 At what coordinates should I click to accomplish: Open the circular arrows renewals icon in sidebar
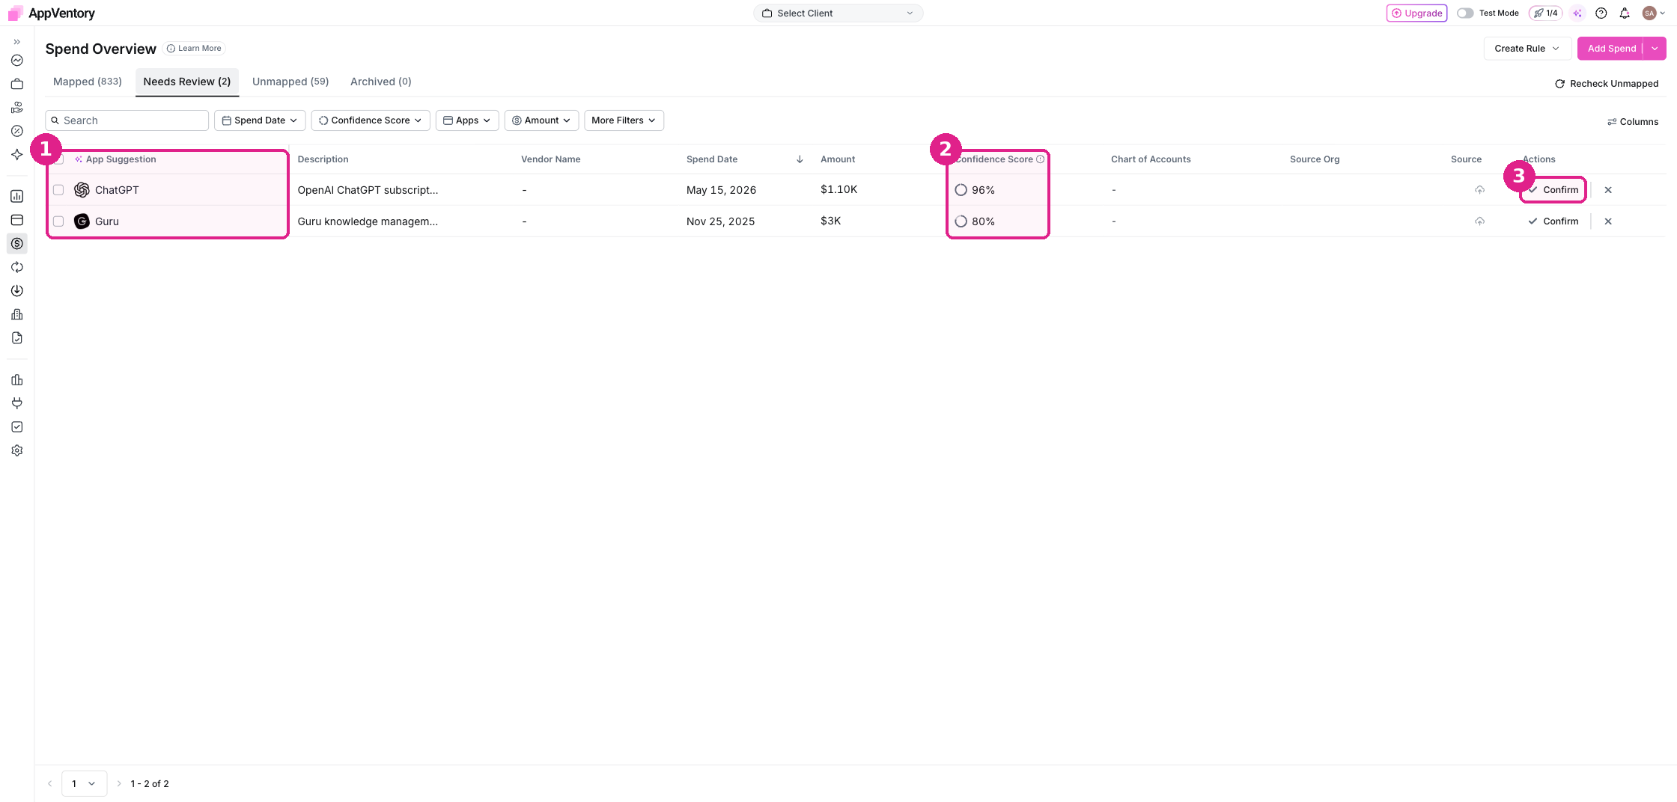pos(16,267)
